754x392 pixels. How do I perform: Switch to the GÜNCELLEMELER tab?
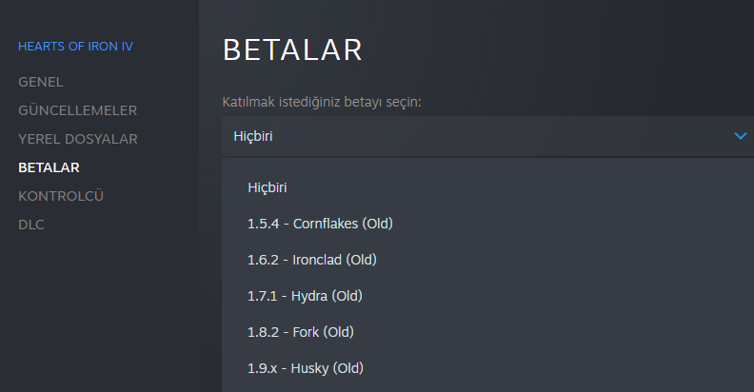pyautogui.click(x=77, y=110)
